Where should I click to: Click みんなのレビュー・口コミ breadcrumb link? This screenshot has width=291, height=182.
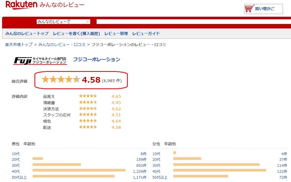pyautogui.click(x=62, y=44)
